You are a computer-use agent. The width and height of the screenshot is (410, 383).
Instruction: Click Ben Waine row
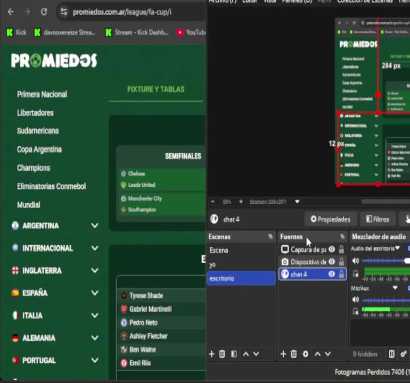click(162, 349)
